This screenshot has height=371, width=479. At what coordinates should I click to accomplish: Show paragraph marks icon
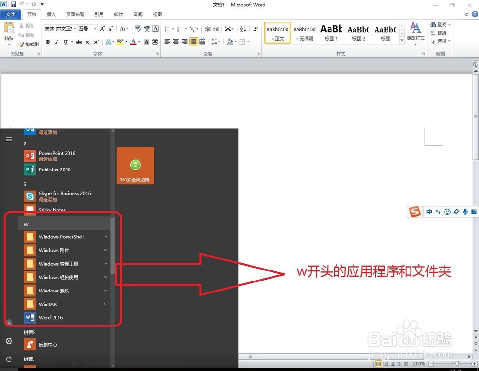click(x=256, y=29)
